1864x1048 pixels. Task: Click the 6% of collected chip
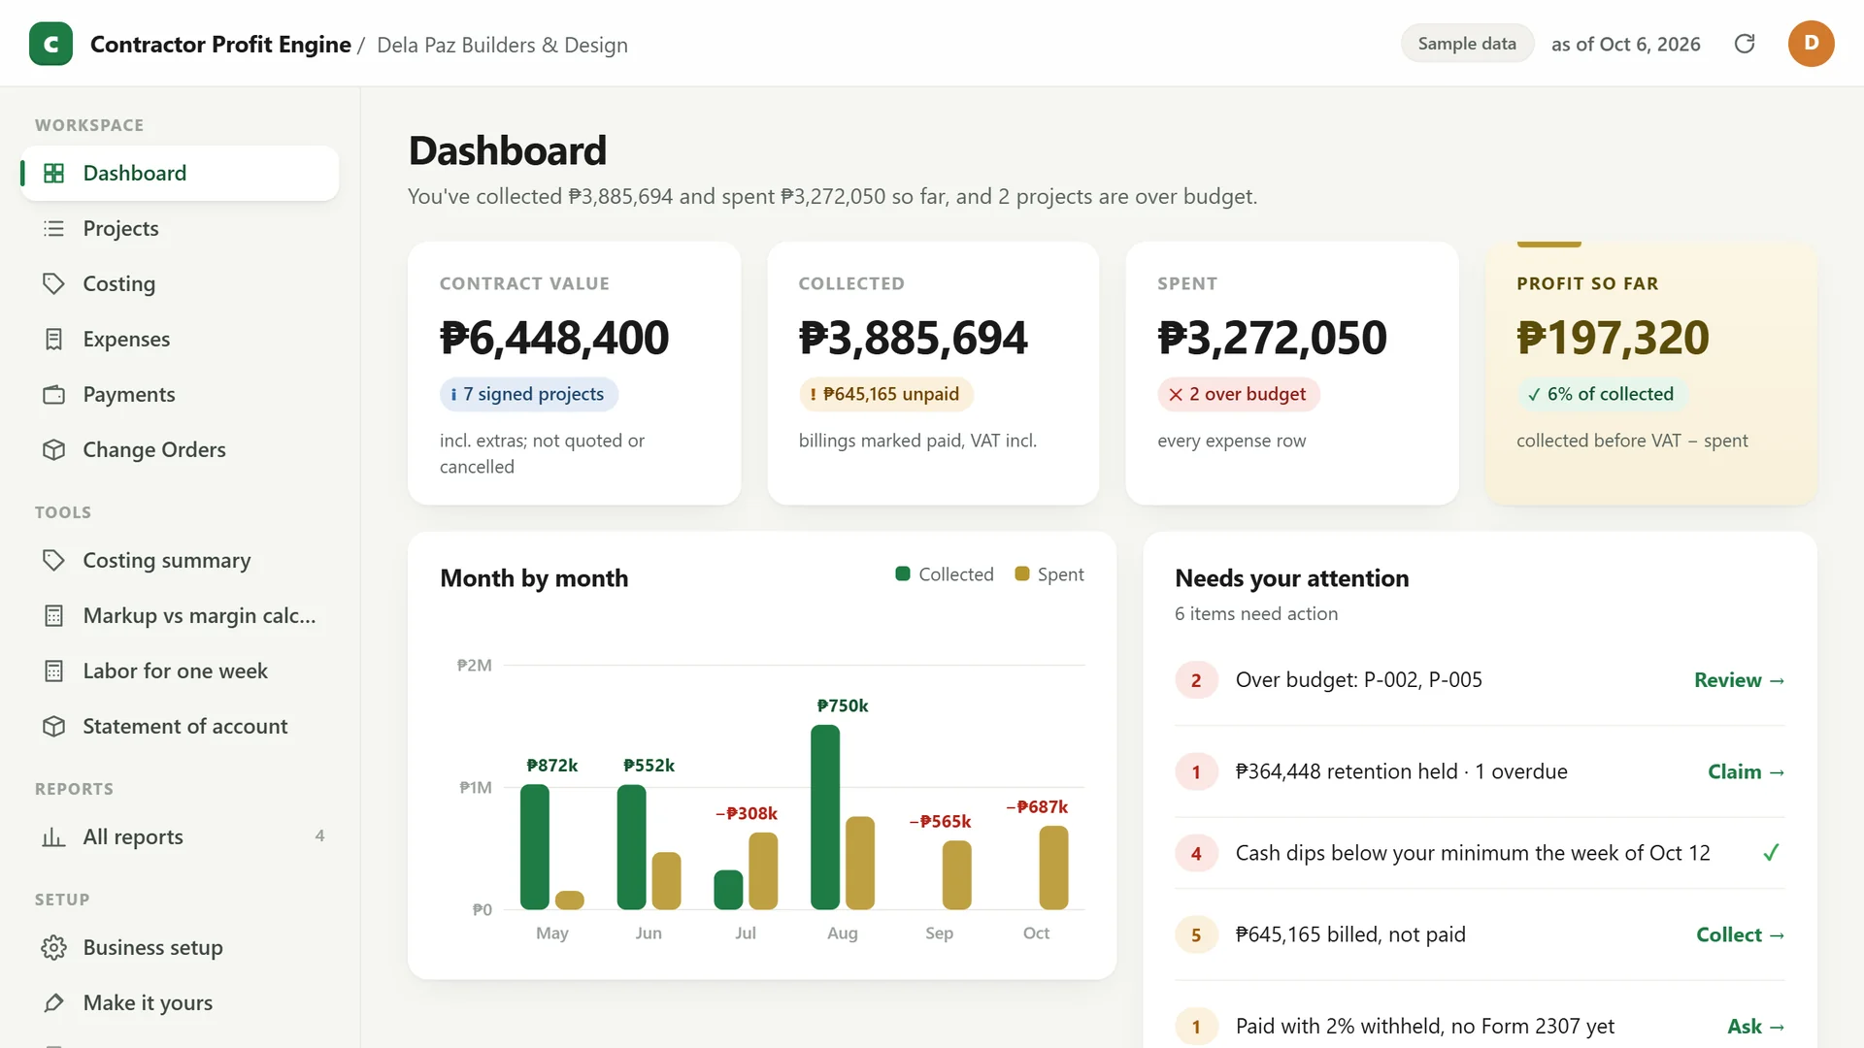click(x=1602, y=394)
